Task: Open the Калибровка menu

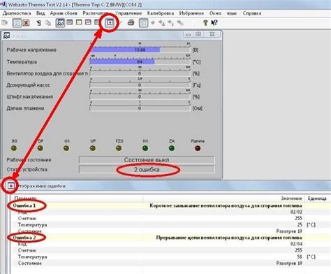Action: coord(161,13)
